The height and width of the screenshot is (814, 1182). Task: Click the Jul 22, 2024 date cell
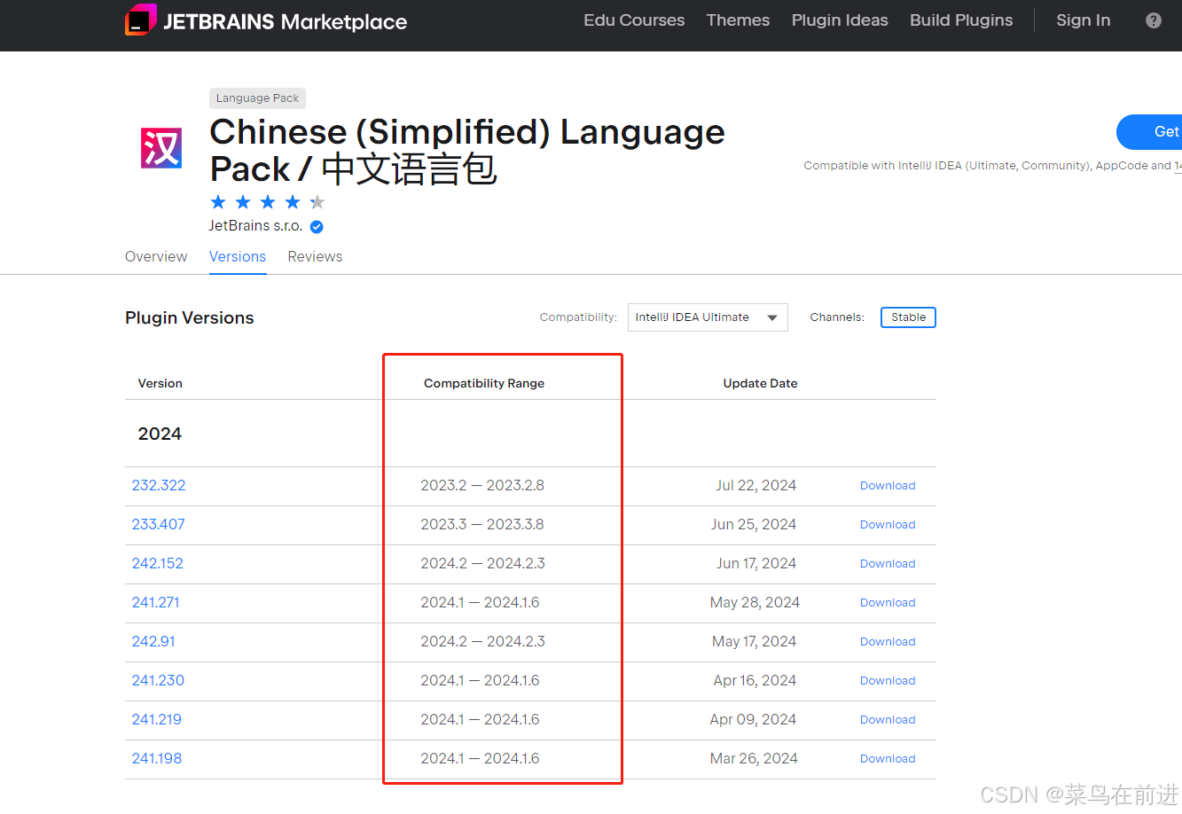pos(756,486)
